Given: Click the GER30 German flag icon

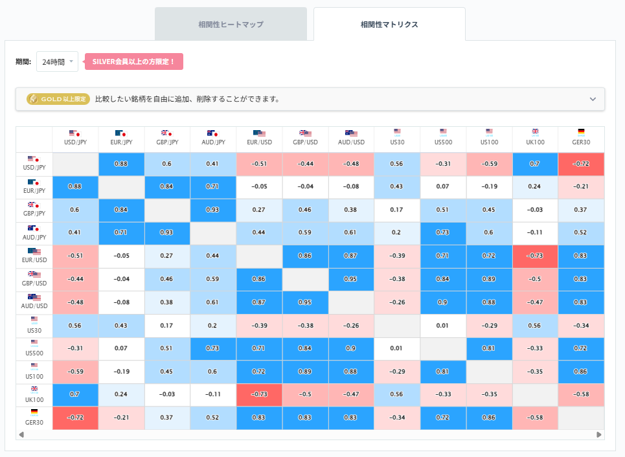Looking at the screenshot, I should [x=582, y=132].
